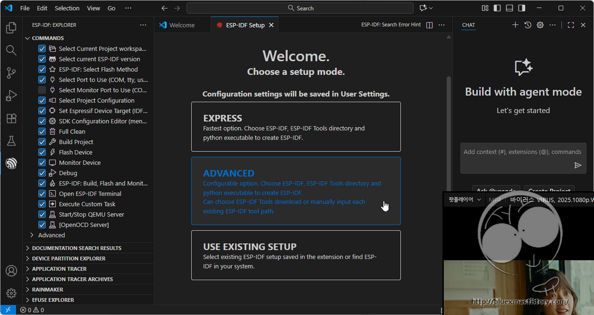Image resolution: width=594 pixels, height=315 pixels.
Task: Open the Selection menu
Action: click(x=67, y=8)
